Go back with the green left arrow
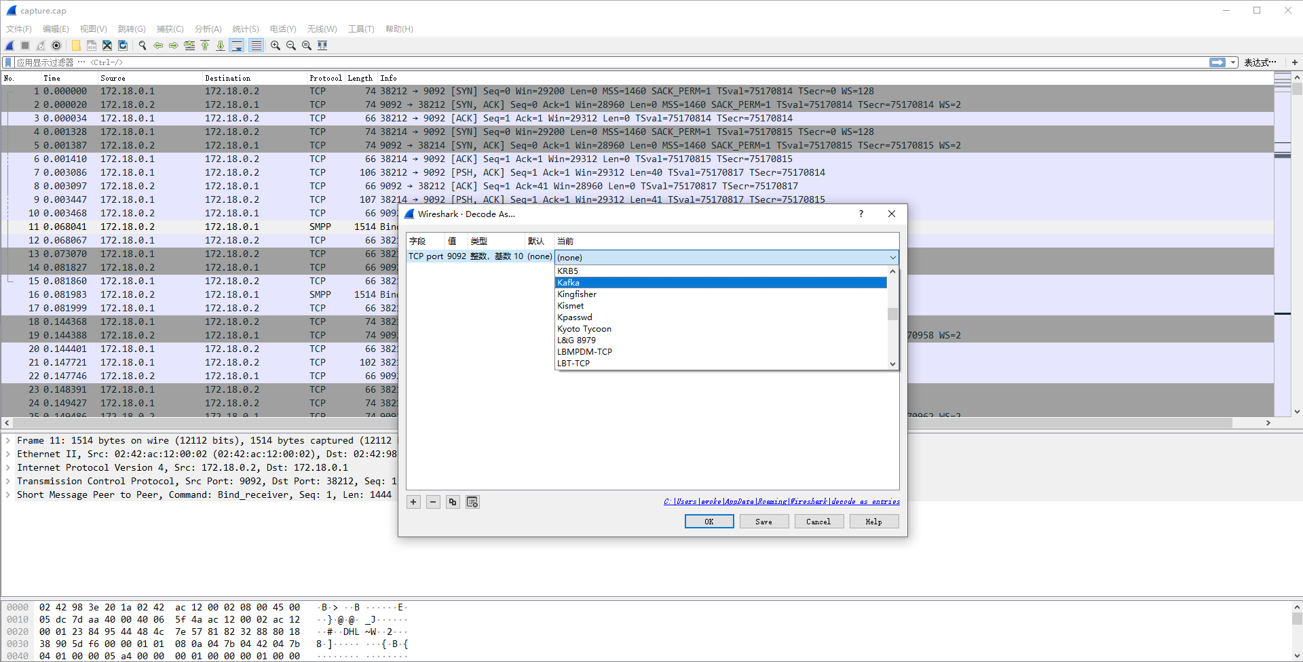The width and height of the screenshot is (1303, 662). point(158,45)
